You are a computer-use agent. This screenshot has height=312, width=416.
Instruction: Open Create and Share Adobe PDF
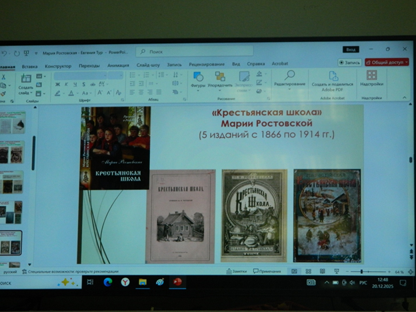click(333, 82)
